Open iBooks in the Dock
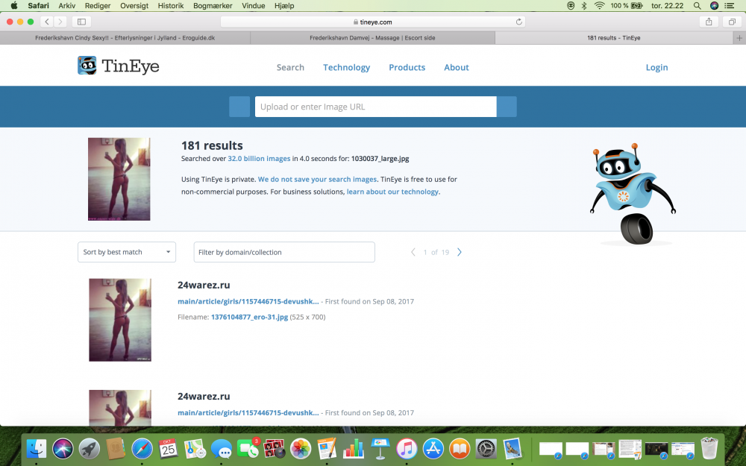This screenshot has width=746, height=466. tap(460, 448)
